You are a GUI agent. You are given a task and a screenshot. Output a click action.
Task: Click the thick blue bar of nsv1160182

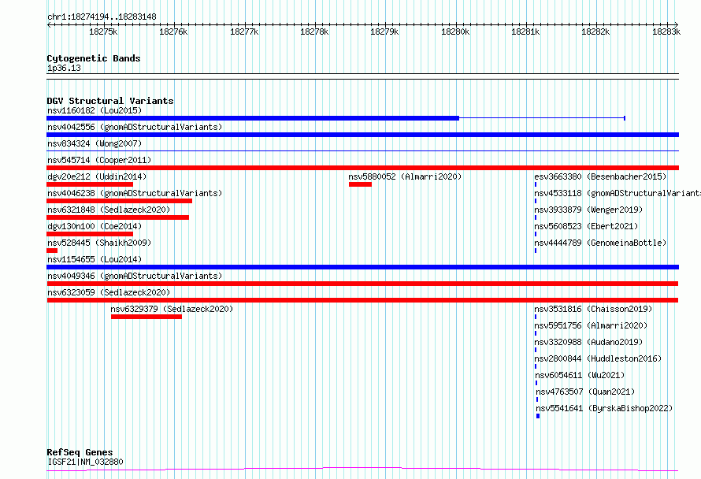pyautogui.click(x=253, y=118)
